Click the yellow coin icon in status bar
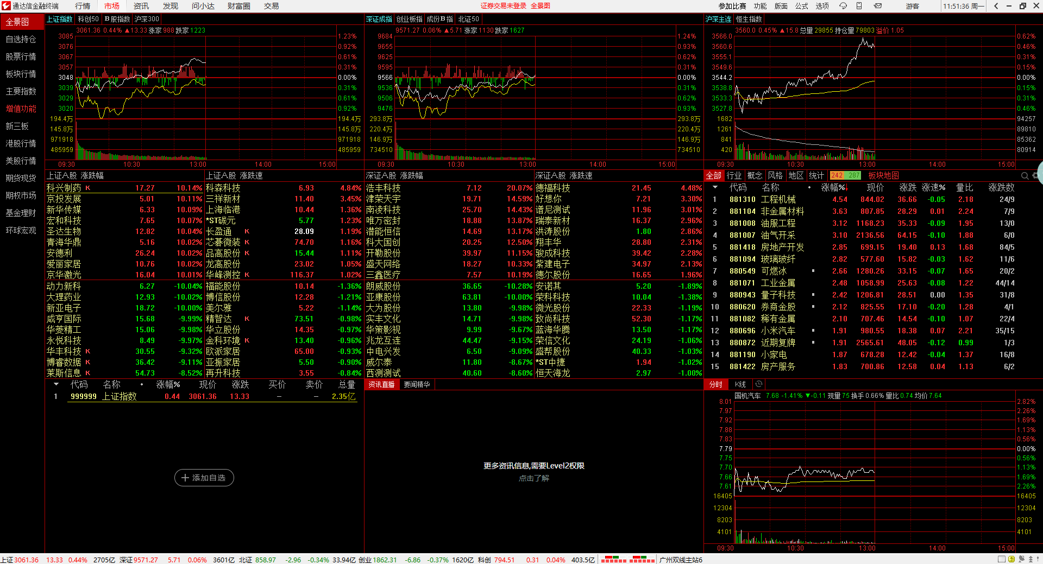Viewport: 1043px width, 564px height. 1011,559
